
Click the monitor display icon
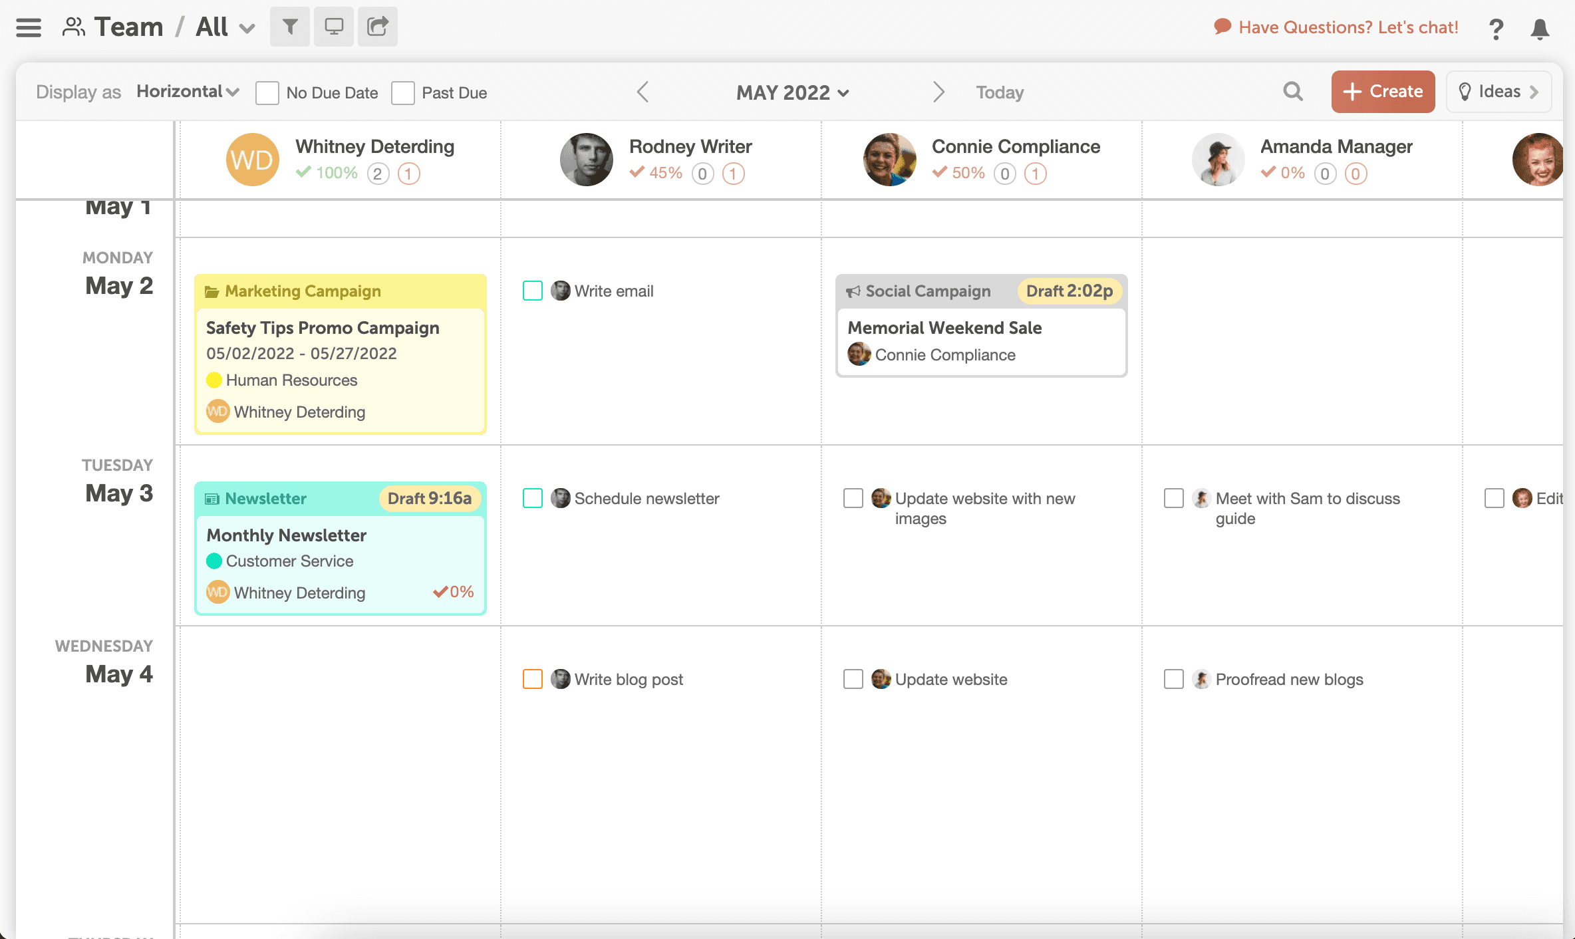(x=334, y=27)
